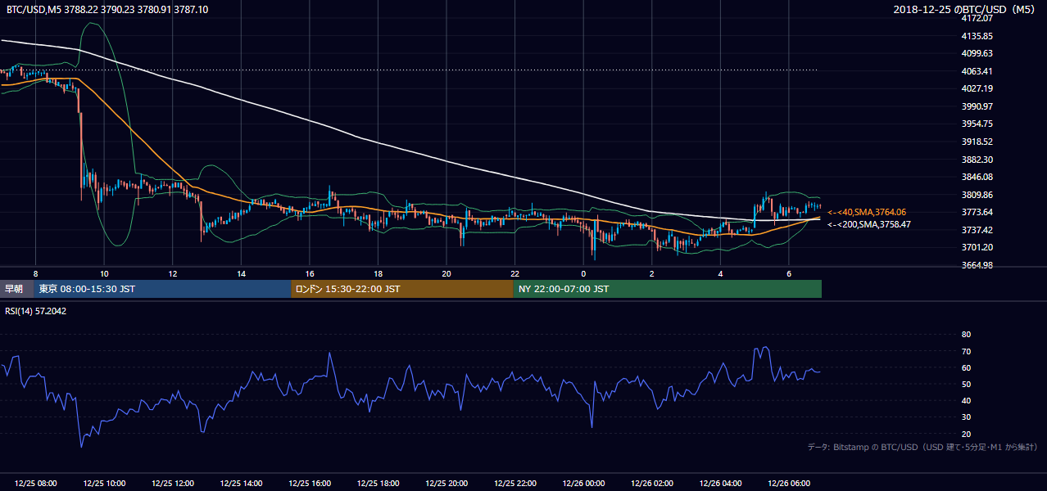Click price axis value 3990.97
The image size is (1047, 491).
pos(977,106)
